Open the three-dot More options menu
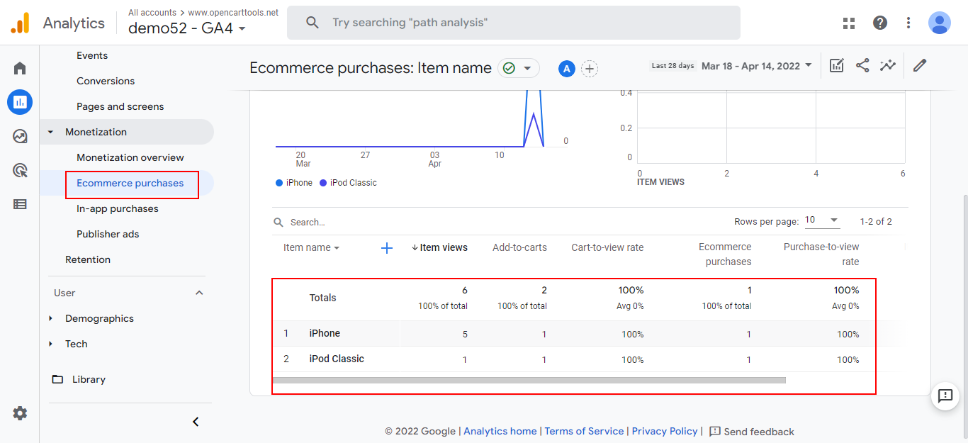 pyautogui.click(x=908, y=23)
